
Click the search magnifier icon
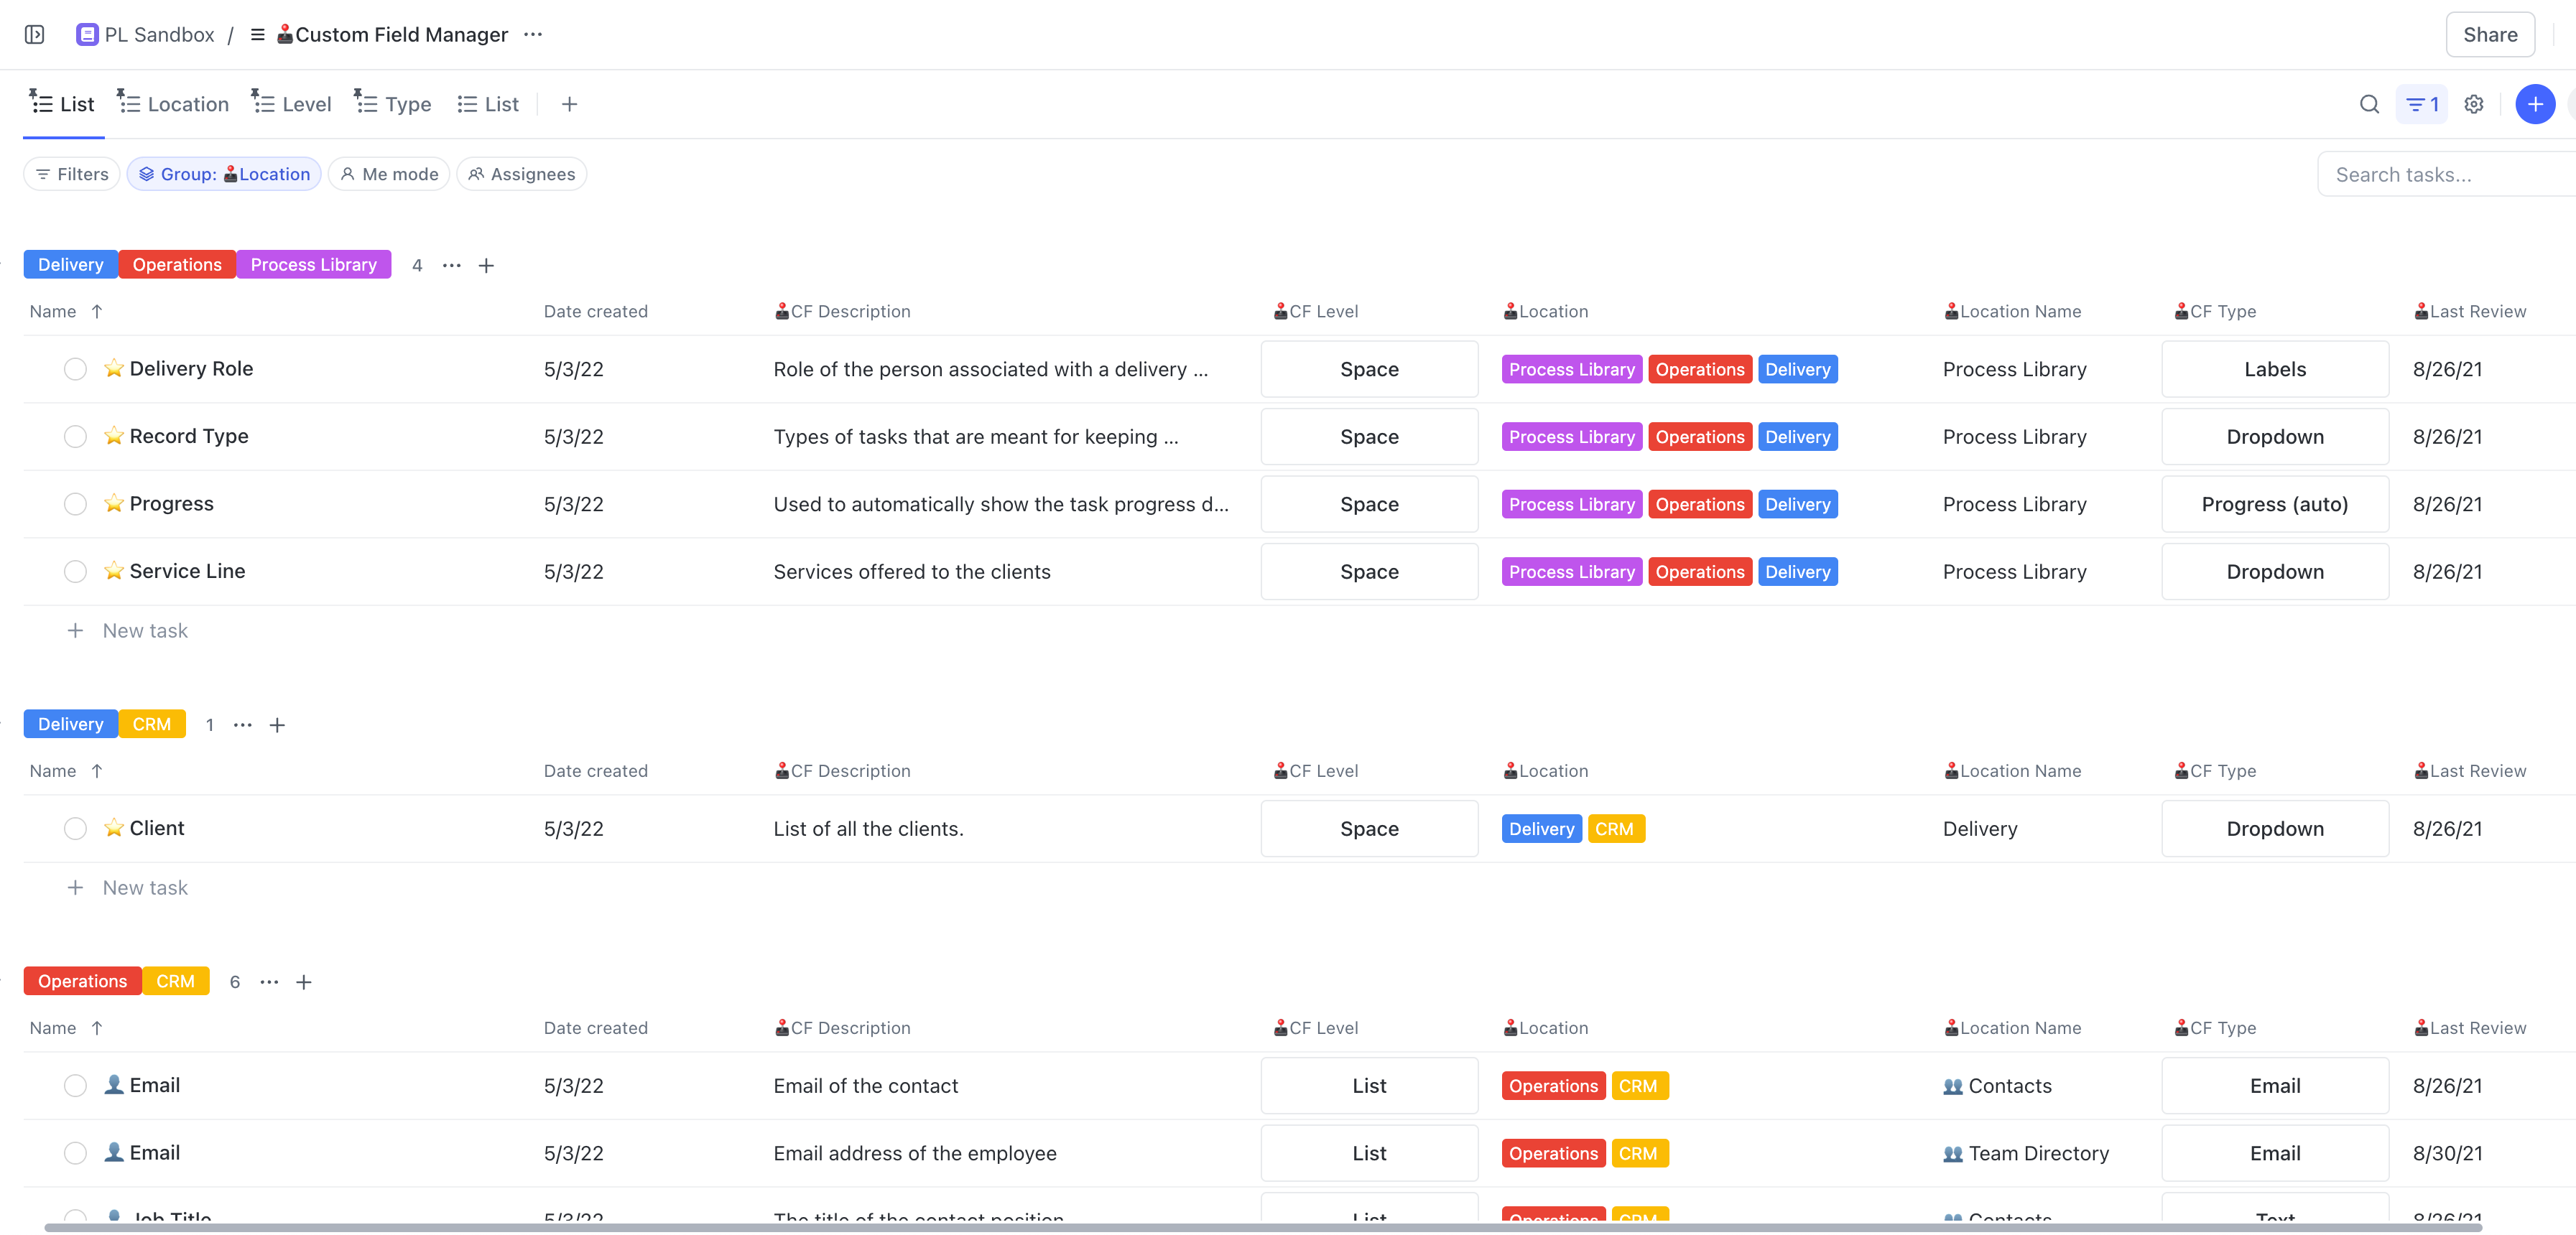click(2369, 104)
